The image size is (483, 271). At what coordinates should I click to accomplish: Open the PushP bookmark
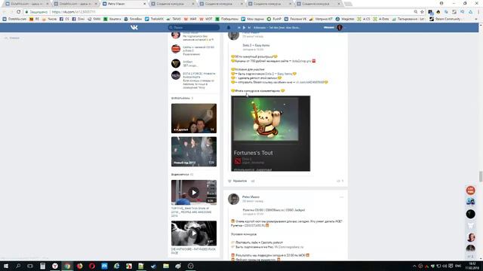(x=274, y=19)
